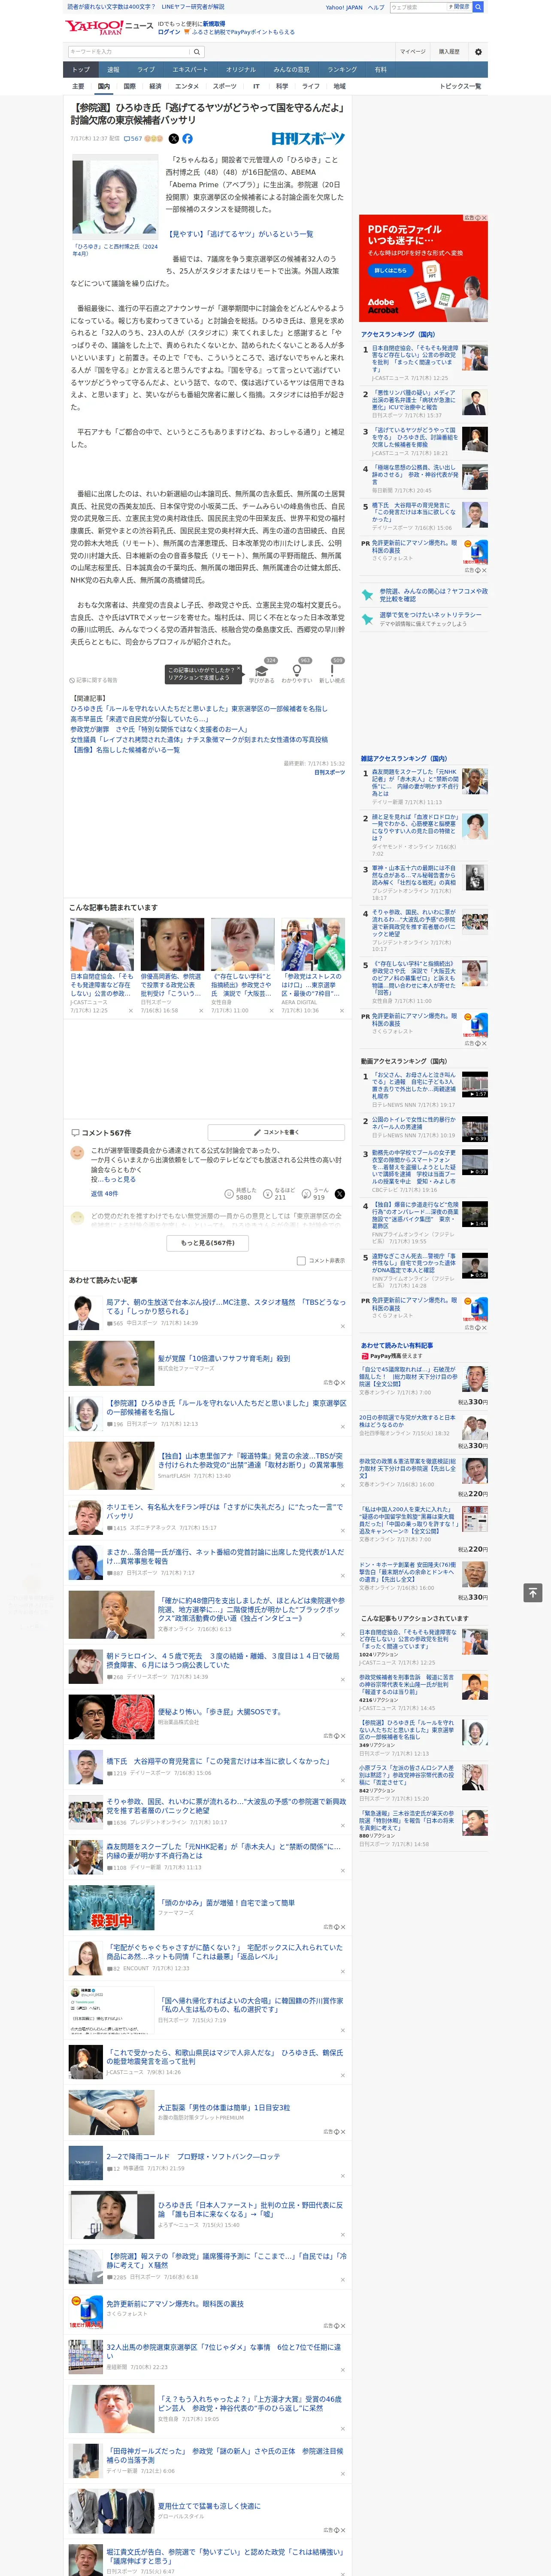Click 学びがある graduation cap reaction
This screenshot has width=551, height=2576.
(262, 670)
